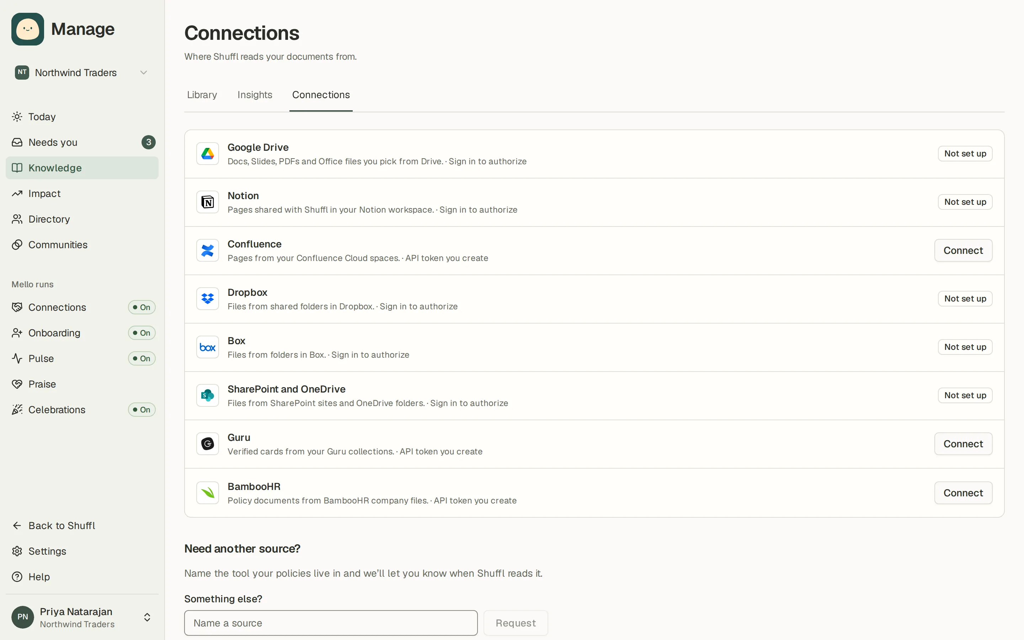Viewport: 1024px width, 640px height.
Task: Connect the BambooHR source
Action: tap(963, 493)
